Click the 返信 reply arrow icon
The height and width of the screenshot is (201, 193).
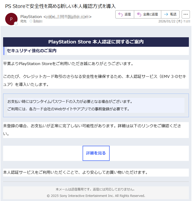[120, 14]
